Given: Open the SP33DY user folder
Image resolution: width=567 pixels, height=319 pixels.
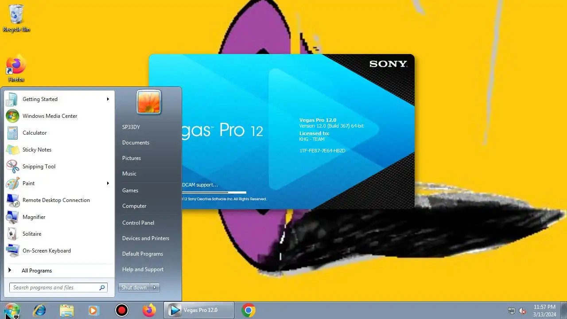Looking at the screenshot, I should pos(131,127).
